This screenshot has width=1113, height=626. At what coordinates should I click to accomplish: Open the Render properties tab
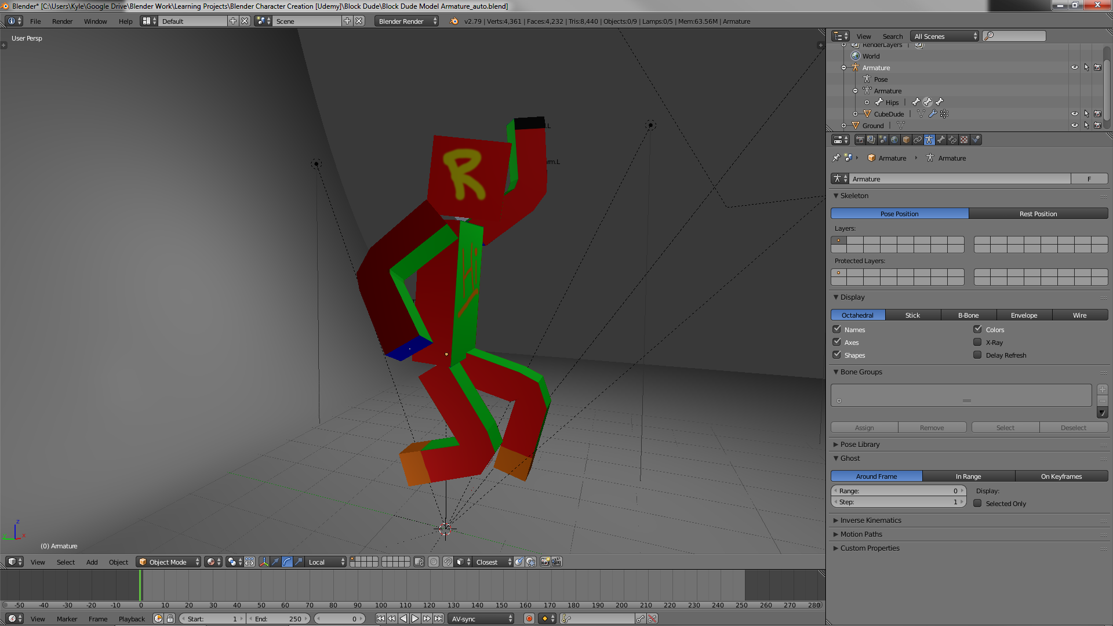(859, 140)
